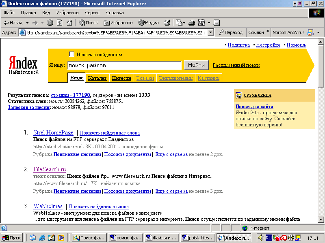Click the Найти search button
Image resolution: width=325 pixels, height=243 pixels.
point(196,65)
